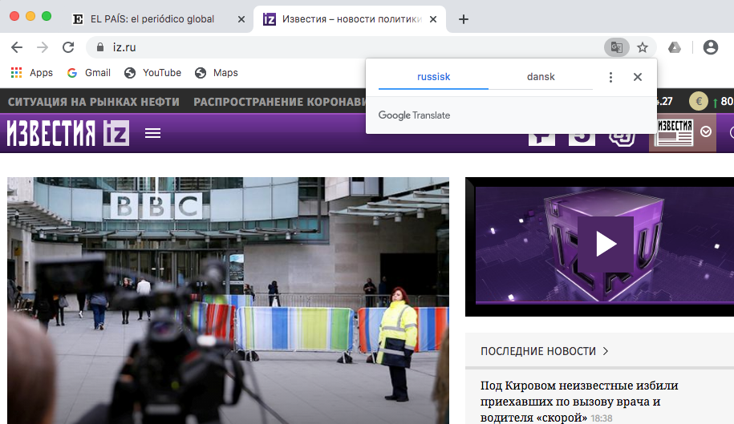The width and height of the screenshot is (734, 424).
Task: Open translate options three-dot menu
Action: 610,77
